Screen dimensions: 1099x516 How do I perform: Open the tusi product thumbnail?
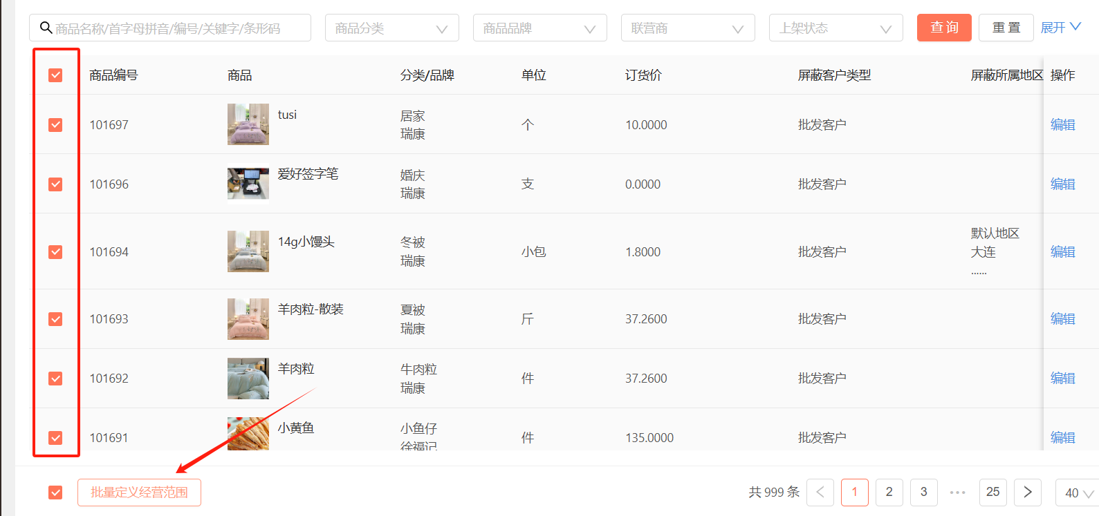(x=248, y=124)
